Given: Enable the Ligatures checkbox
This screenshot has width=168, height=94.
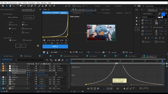Looking at the screenshot, I should pyautogui.click(x=143, y=42).
